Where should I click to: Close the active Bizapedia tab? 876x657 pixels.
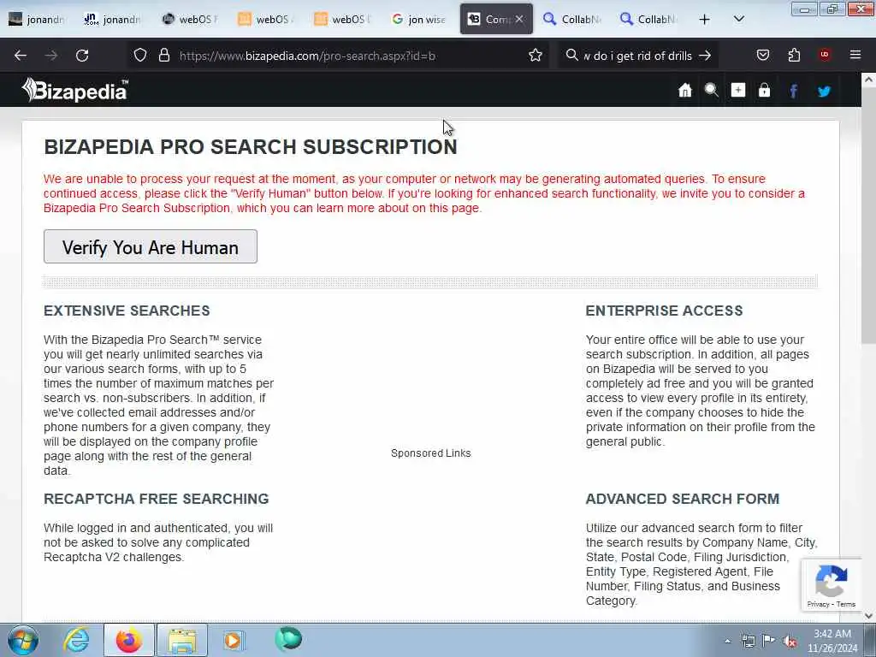coord(519,19)
